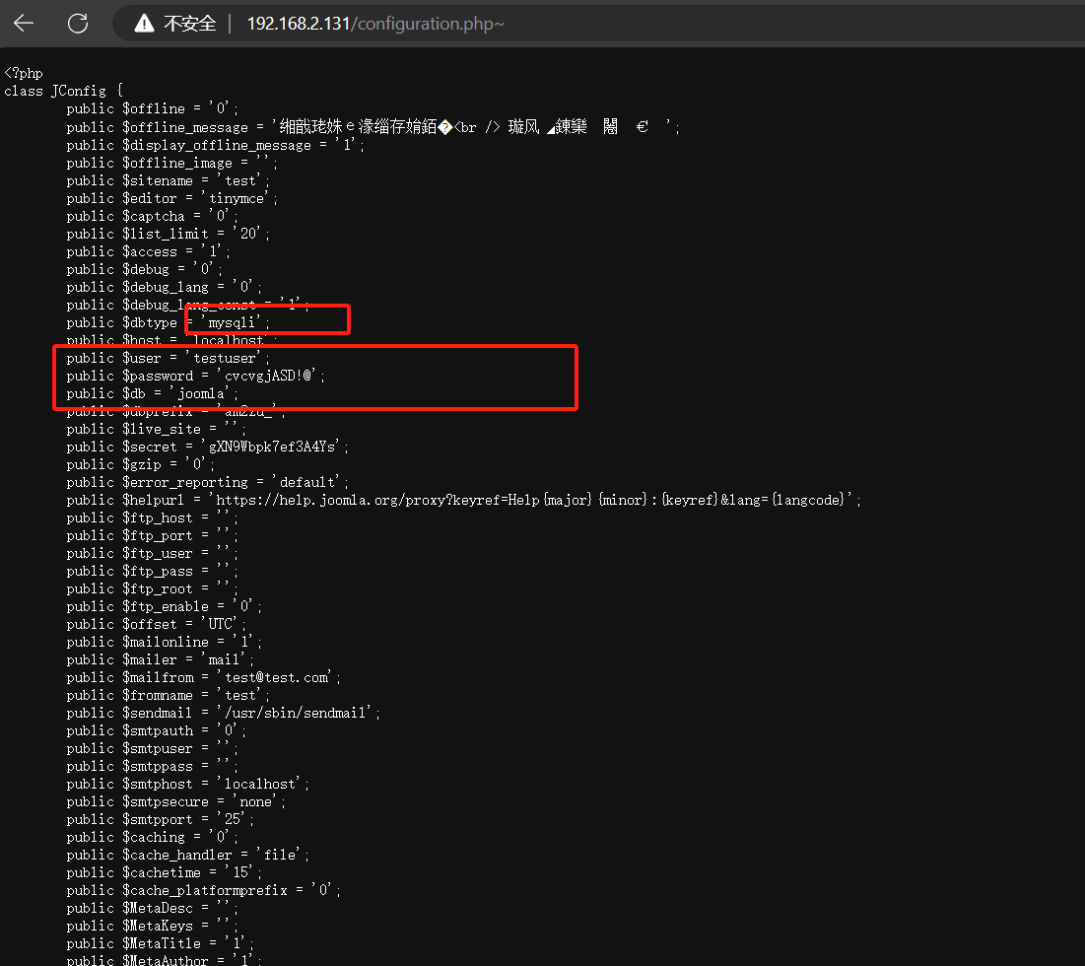The image size is (1085, 966).
Task: Click the '$live_site' line
Action: coord(157,429)
